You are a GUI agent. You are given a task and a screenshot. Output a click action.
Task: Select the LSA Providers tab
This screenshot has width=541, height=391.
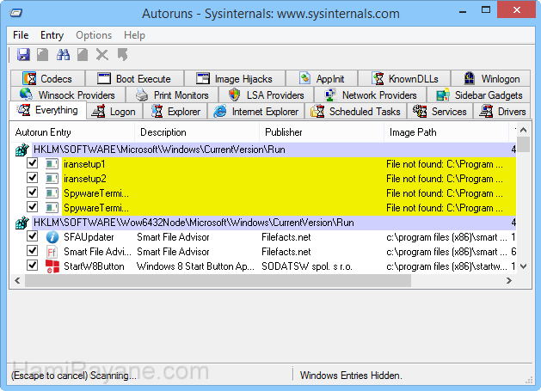(x=267, y=95)
